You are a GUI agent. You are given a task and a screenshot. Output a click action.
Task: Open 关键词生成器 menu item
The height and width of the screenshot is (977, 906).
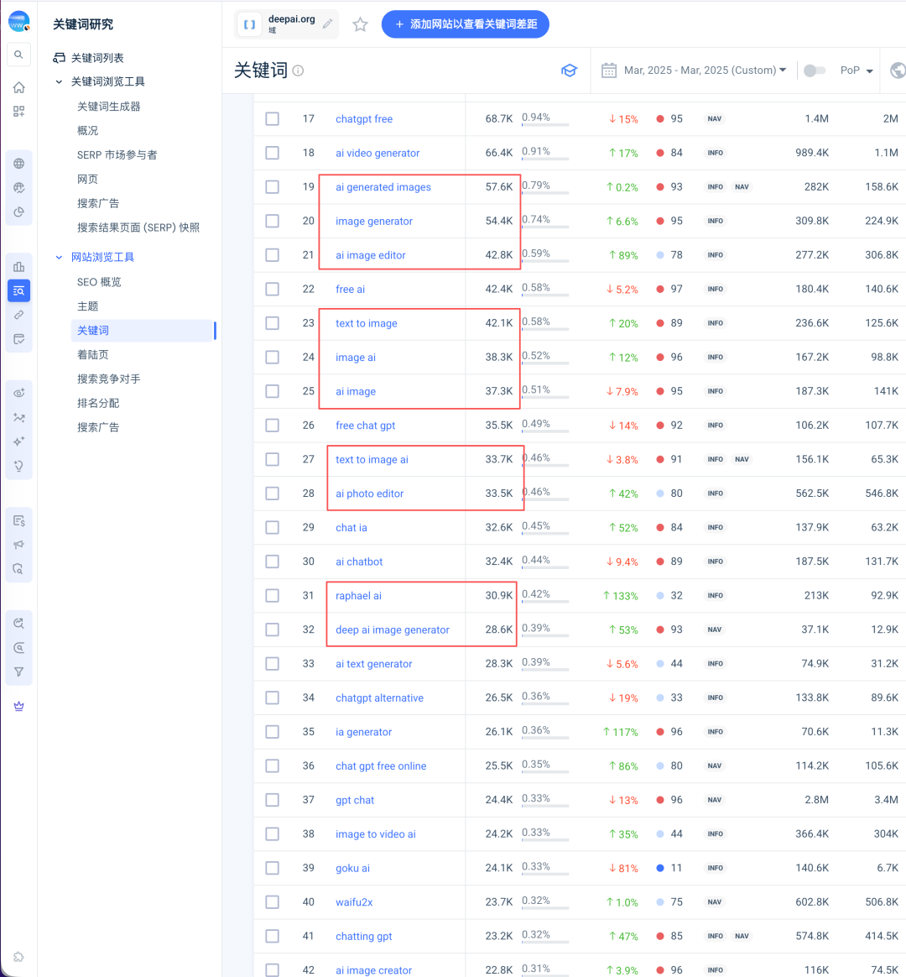(109, 107)
